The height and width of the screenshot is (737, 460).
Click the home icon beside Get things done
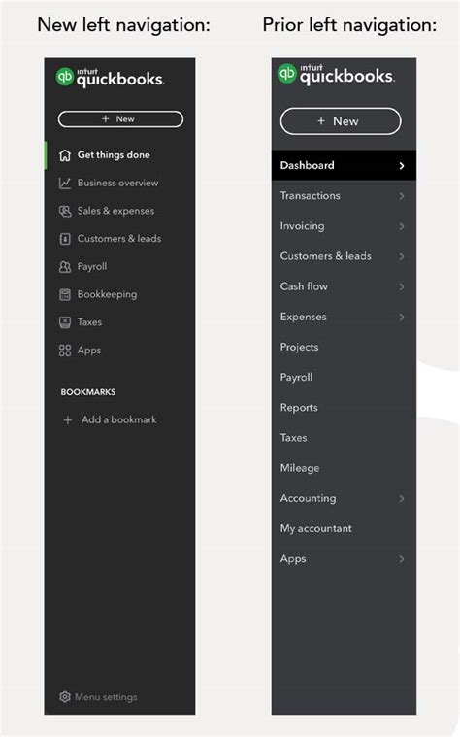[x=65, y=155]
